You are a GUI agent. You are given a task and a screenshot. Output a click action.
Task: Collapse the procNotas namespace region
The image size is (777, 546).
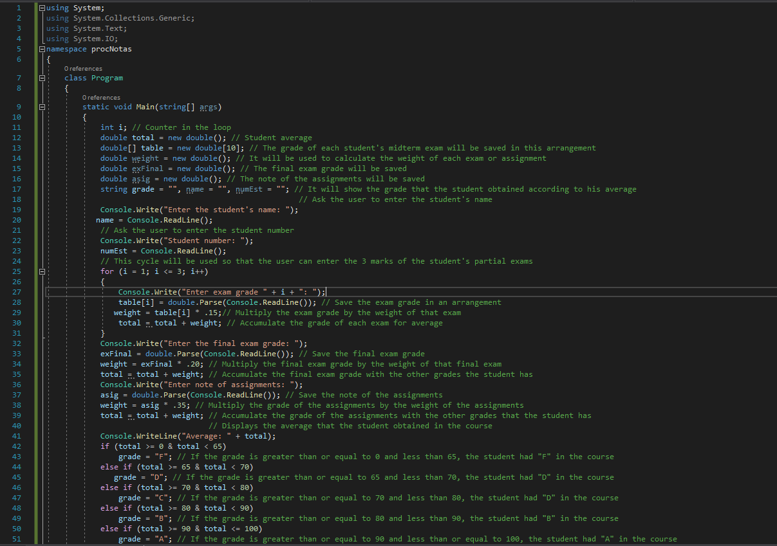42,49
